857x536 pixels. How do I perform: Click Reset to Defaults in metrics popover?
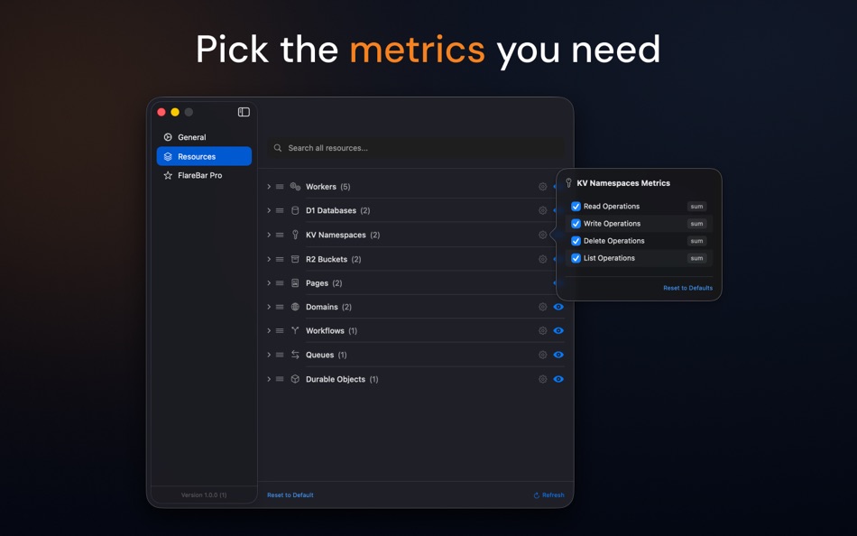tap(688, 288)
